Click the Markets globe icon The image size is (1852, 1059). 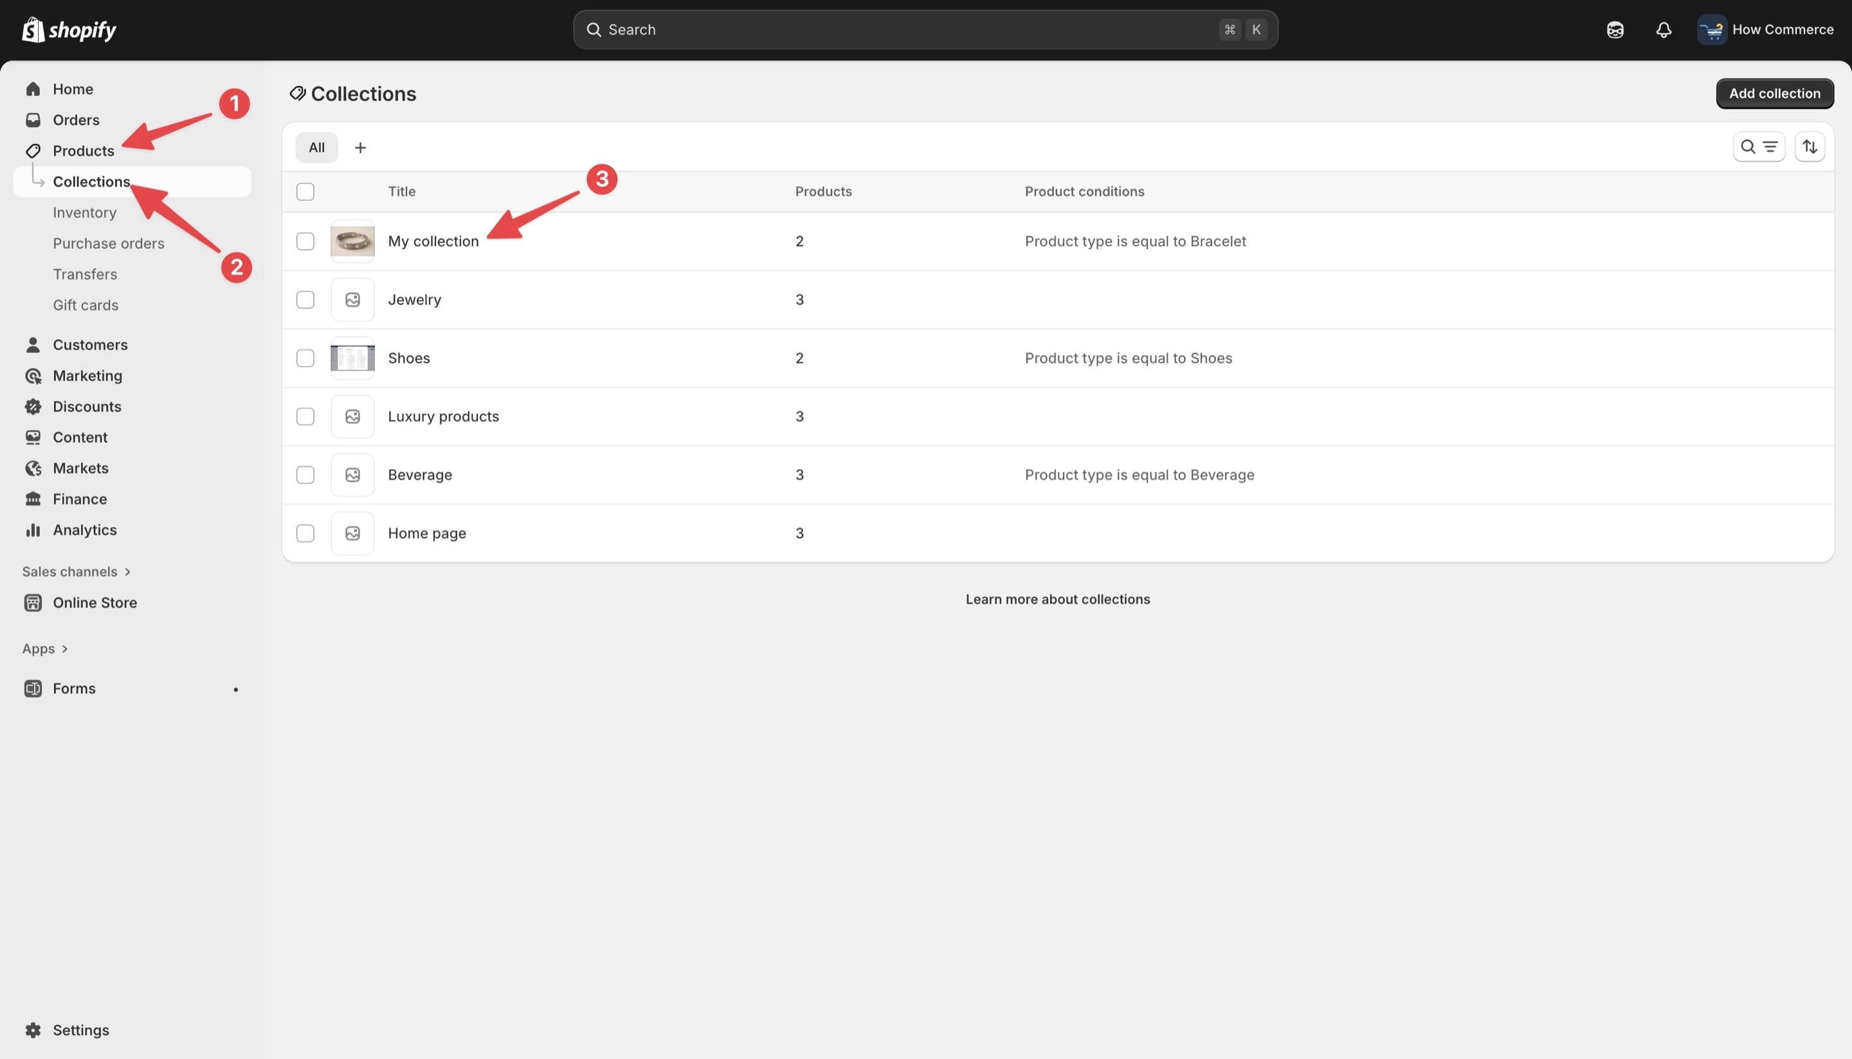tap(33, 468)
